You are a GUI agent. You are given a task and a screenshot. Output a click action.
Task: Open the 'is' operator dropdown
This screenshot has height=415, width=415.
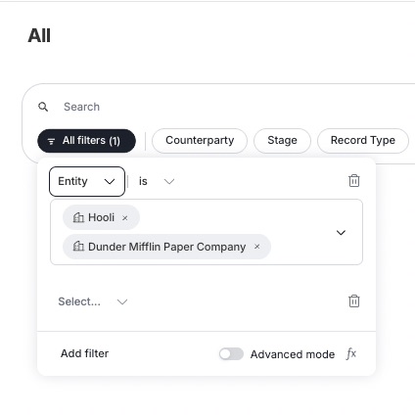(x=157, y=181)
